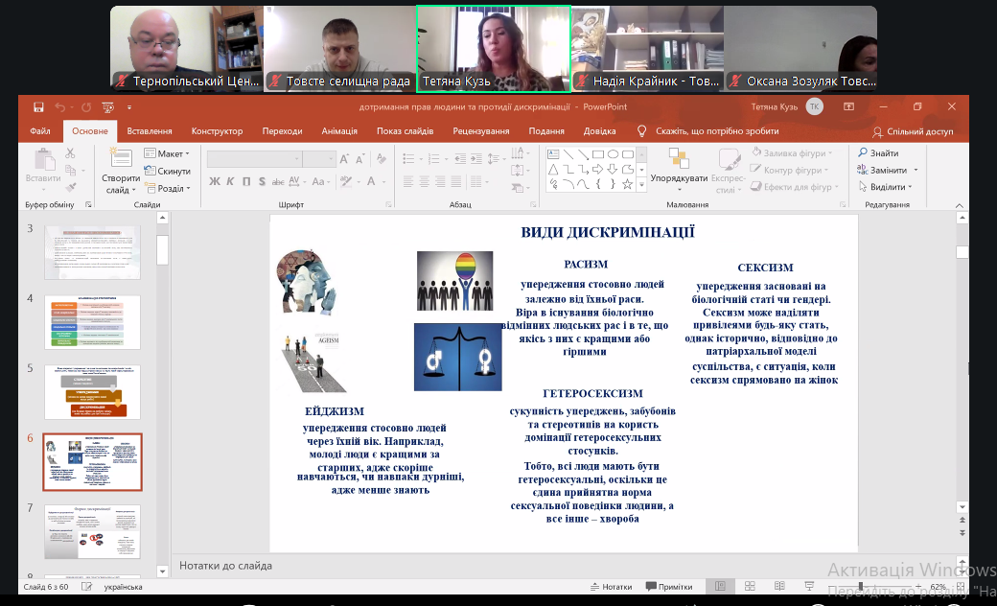Open the File (Файл) menu
The image size is (997, 606).
[x=40, y=131]
